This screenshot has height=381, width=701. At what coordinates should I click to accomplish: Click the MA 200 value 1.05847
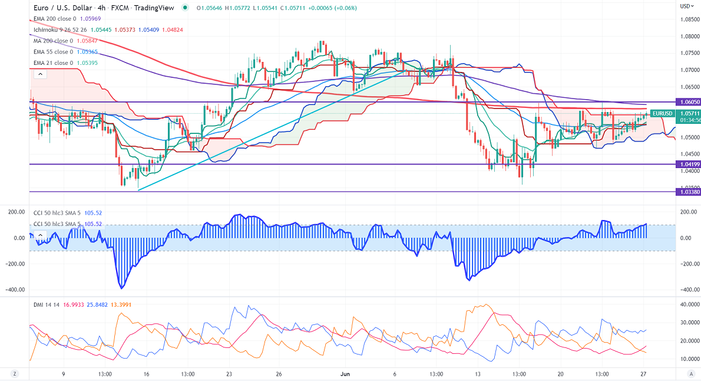point(87,41)
